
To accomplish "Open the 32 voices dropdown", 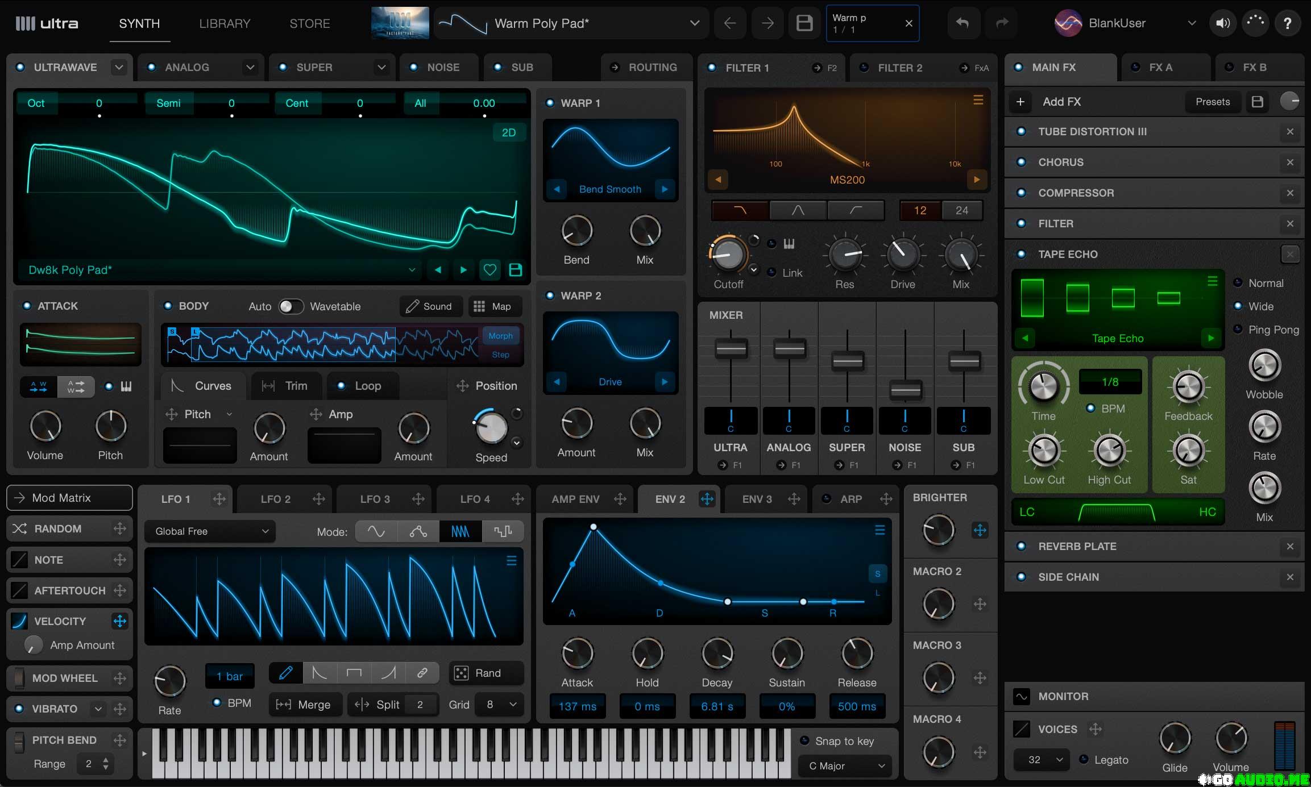I will 1042,760.
